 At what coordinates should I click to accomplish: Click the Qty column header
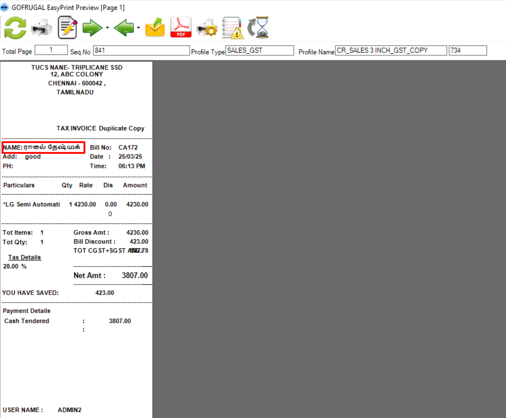pos(67,186)
